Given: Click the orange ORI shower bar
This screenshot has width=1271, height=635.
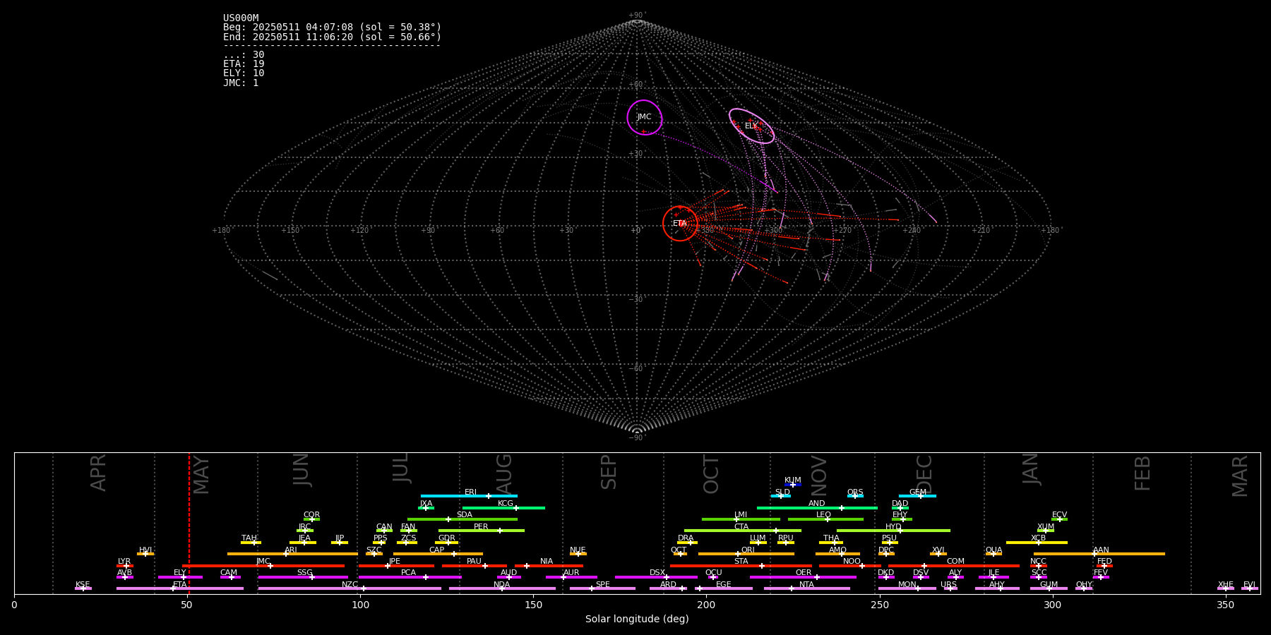Looking at the screenshot, I should (x=746, y=554).
